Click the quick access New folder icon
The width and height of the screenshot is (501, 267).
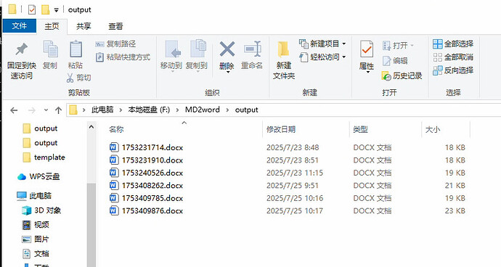[x=45, y=10]
